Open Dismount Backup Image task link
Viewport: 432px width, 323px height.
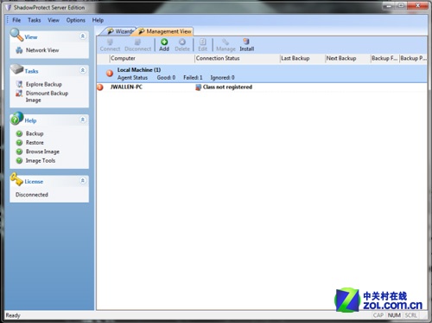coord(47,97)
